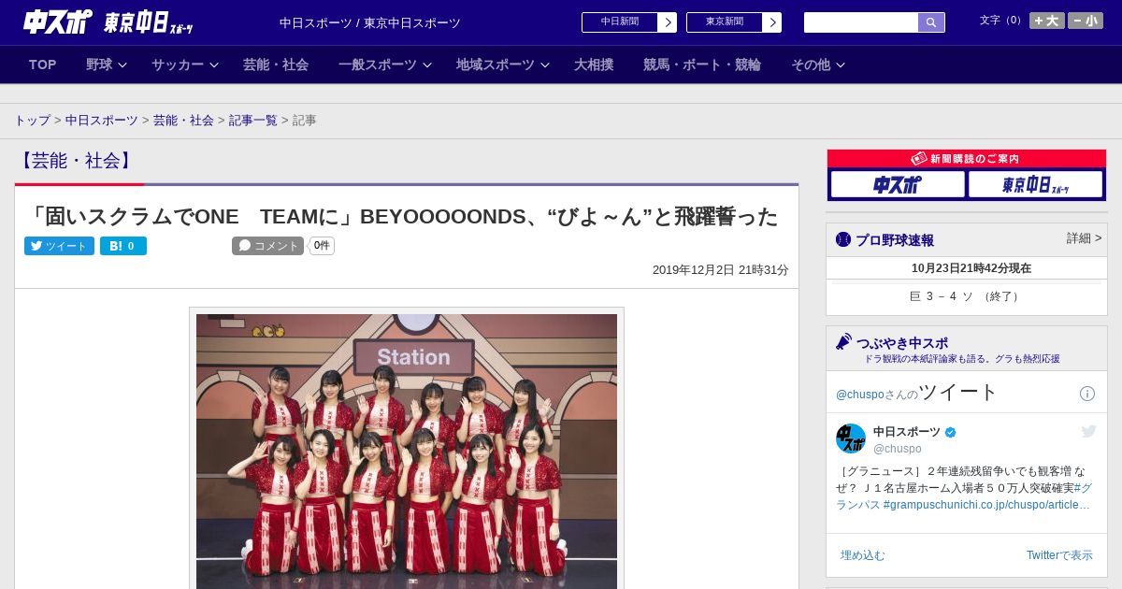Expand the その他 menu dropdown

pos(817,65)
